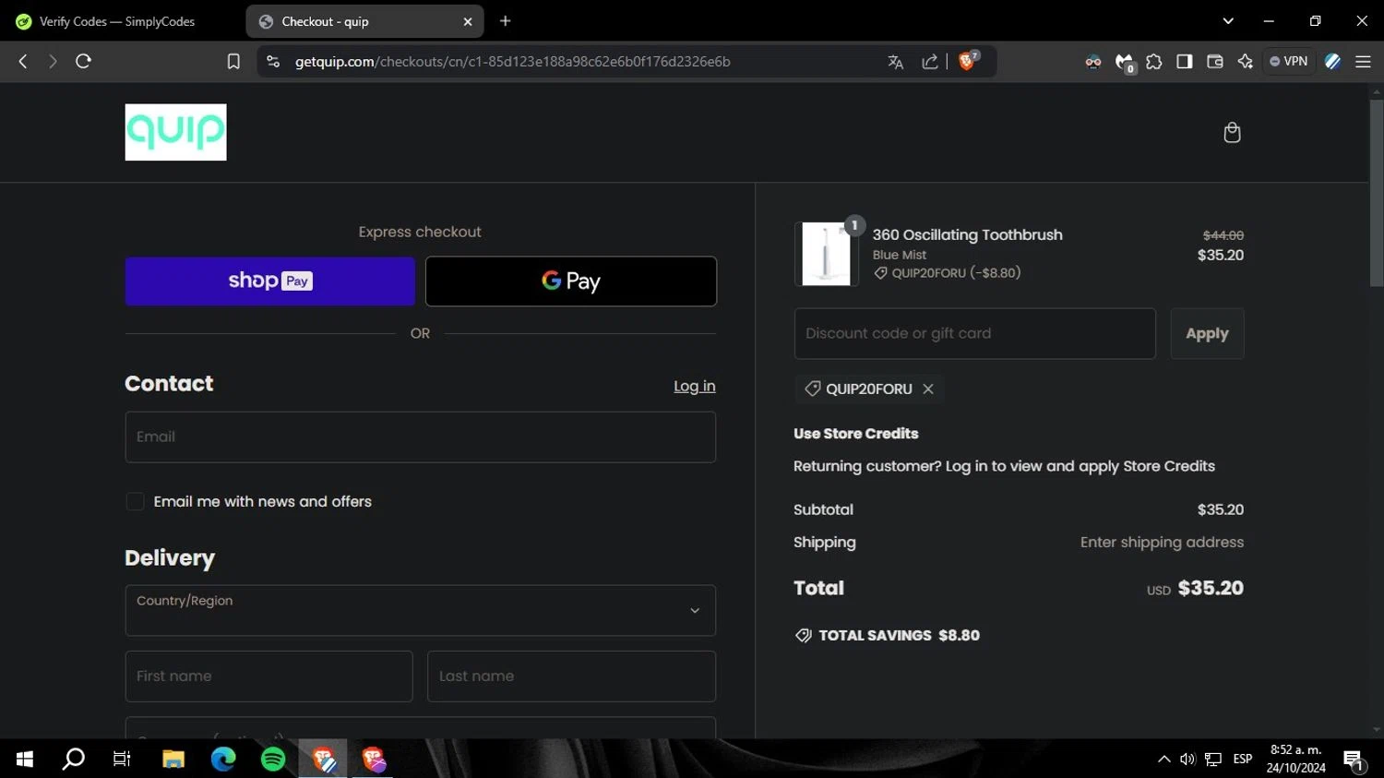
Task: Open the volume control in system tray
Action: point(1187,760)
